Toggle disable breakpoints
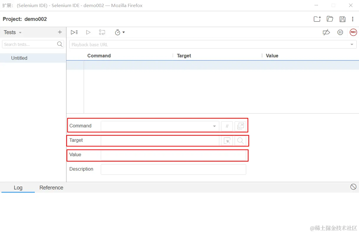Image resolution: width=359 pixels, height=233 pixels. (x=326, y=32)
